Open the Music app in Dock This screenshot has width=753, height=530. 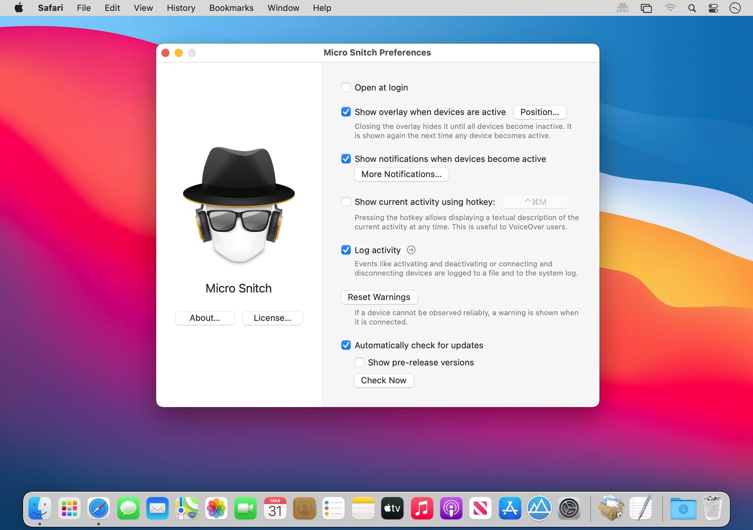(x=422, y=508)
